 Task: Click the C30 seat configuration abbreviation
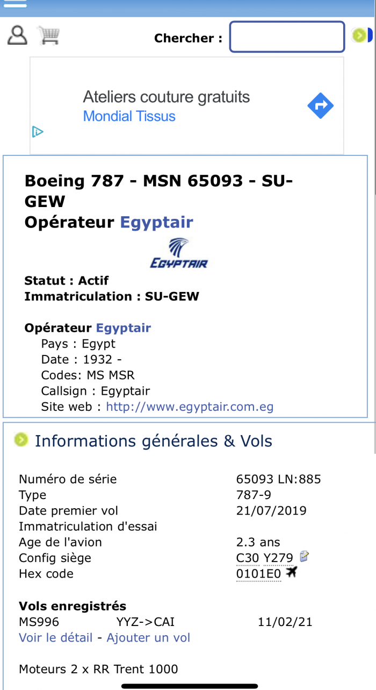tap(248, 558)
